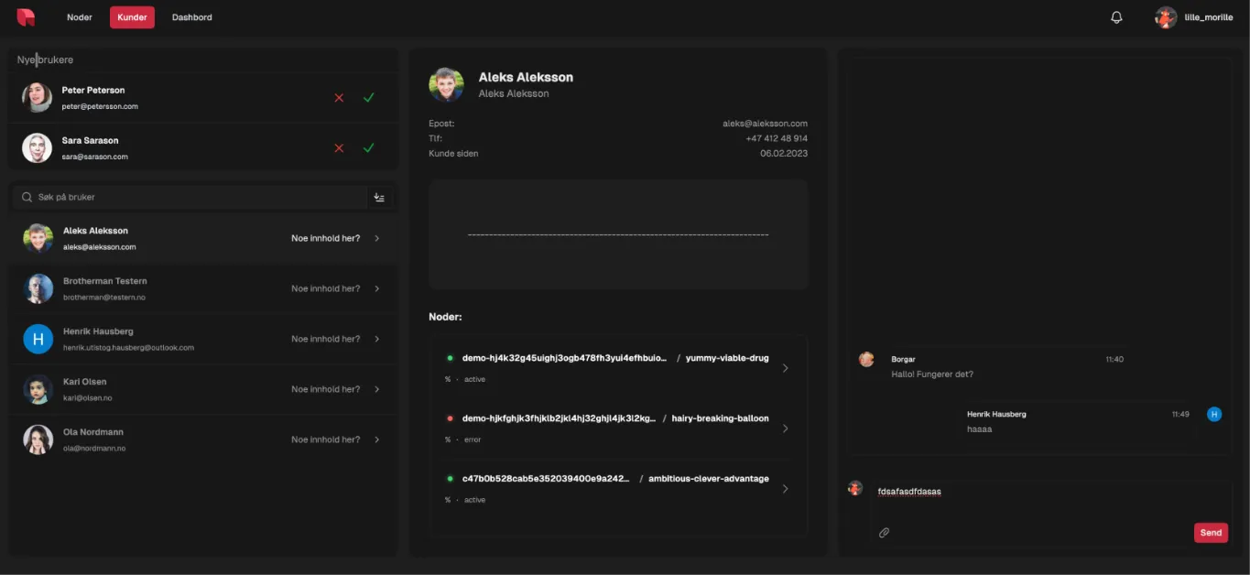Viewport: 1250px width, 575px height.
Task: Click the lille_morille username
Action: (x=1209, y=17)
